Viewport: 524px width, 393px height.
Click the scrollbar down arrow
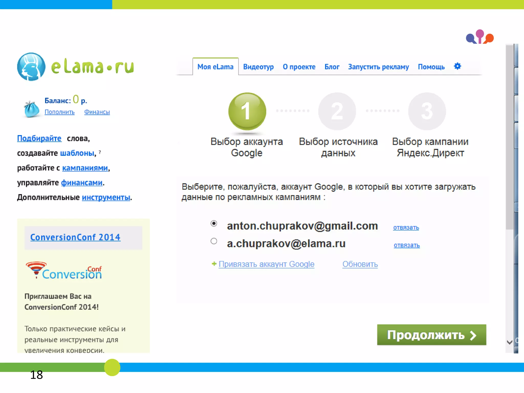(x=509, y=342)
